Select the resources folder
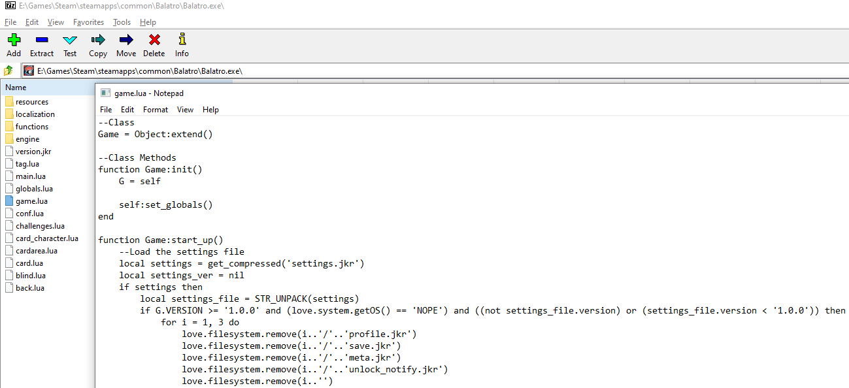849x388 pixels. point(32,102)
